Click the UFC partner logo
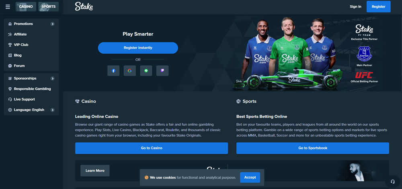The width and height of the screenshot is (402, 189). click(x=364, y=75)
